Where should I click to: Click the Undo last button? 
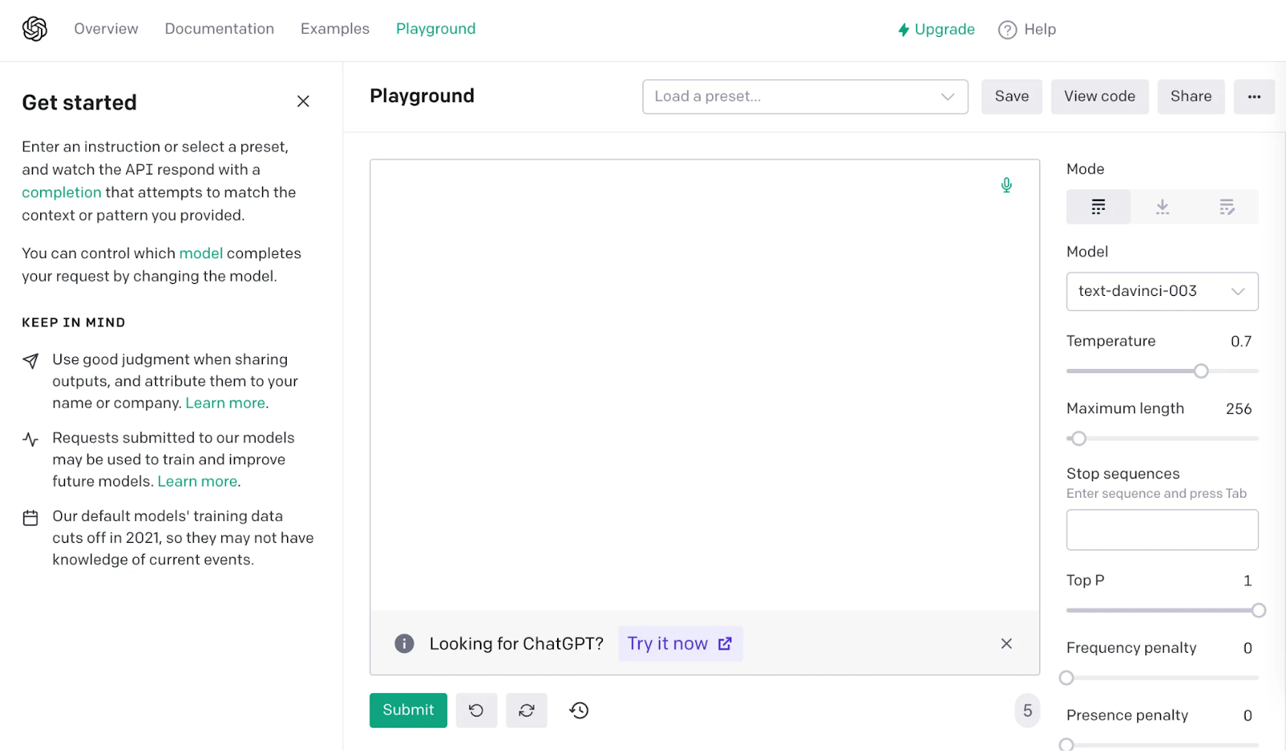pyautogui.click(x=476, y=710)
